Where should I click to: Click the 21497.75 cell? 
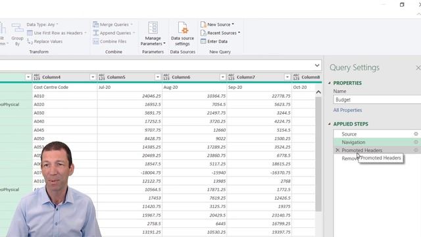[195, 113]
